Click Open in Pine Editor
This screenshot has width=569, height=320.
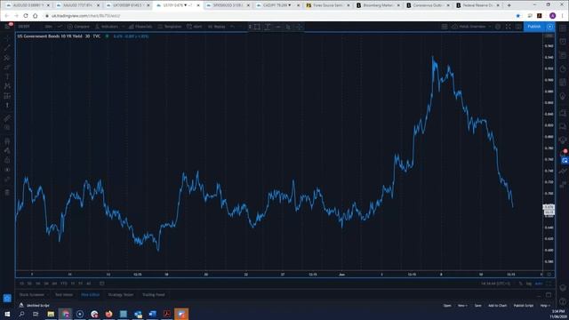point(447,306)
